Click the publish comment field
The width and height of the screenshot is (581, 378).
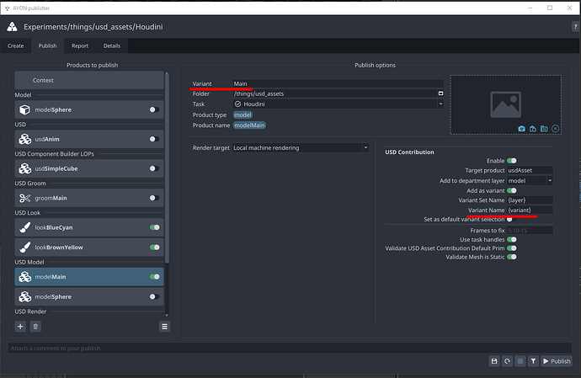[x=290, y=348]
